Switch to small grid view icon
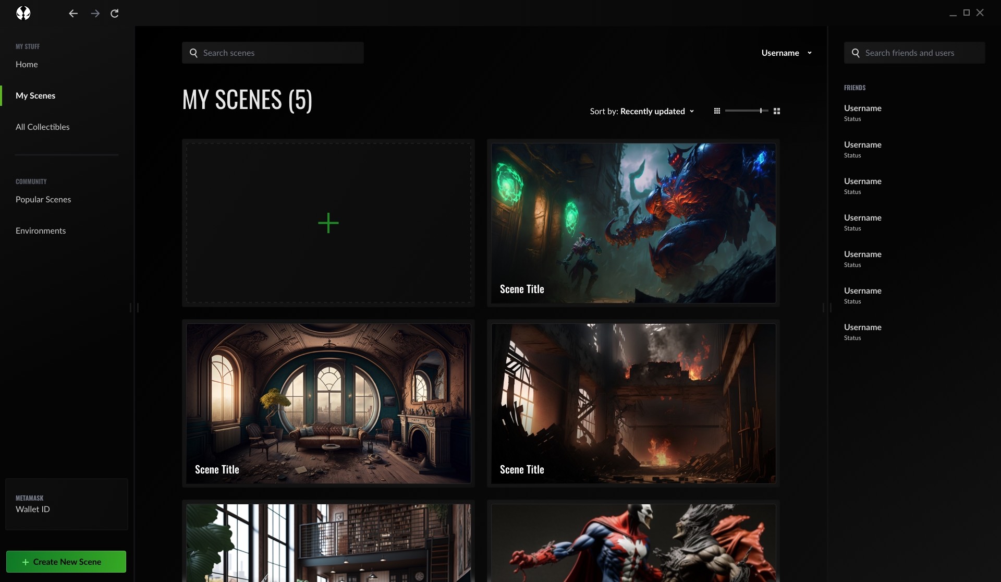The image size is (1001, 582). tap(717, 111)
